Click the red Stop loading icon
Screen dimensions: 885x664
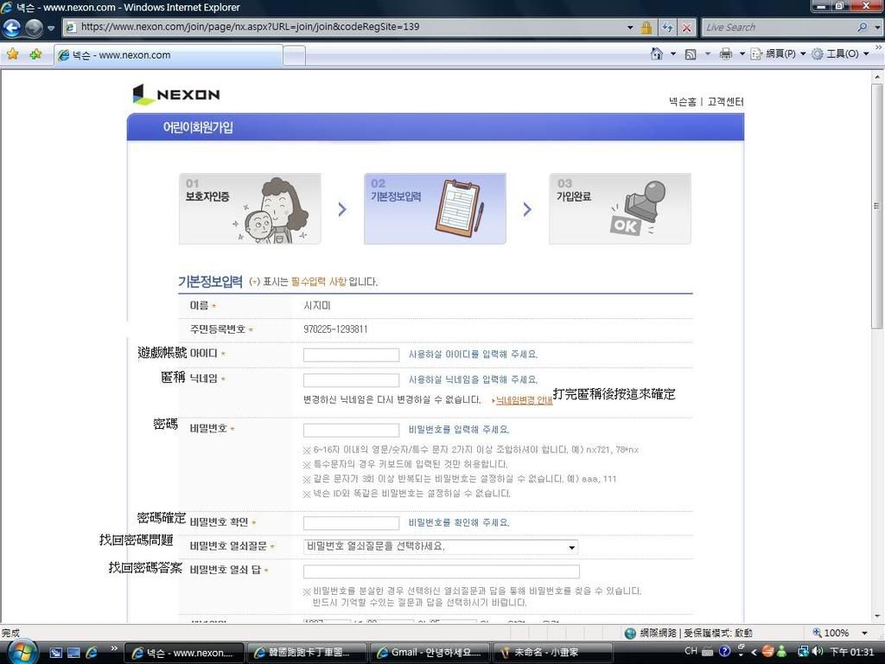click(x=687, y=28)
